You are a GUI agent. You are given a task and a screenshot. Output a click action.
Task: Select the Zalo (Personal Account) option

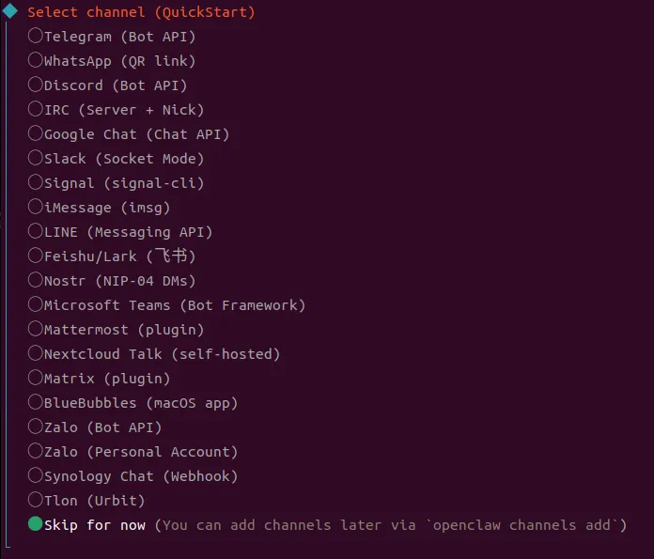click(36, 452)
